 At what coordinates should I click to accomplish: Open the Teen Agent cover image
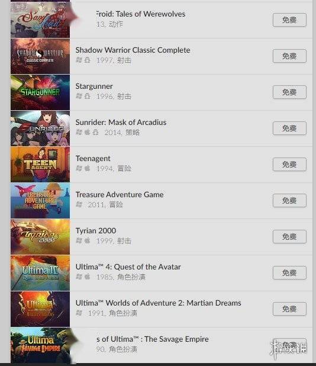[40, 165]
